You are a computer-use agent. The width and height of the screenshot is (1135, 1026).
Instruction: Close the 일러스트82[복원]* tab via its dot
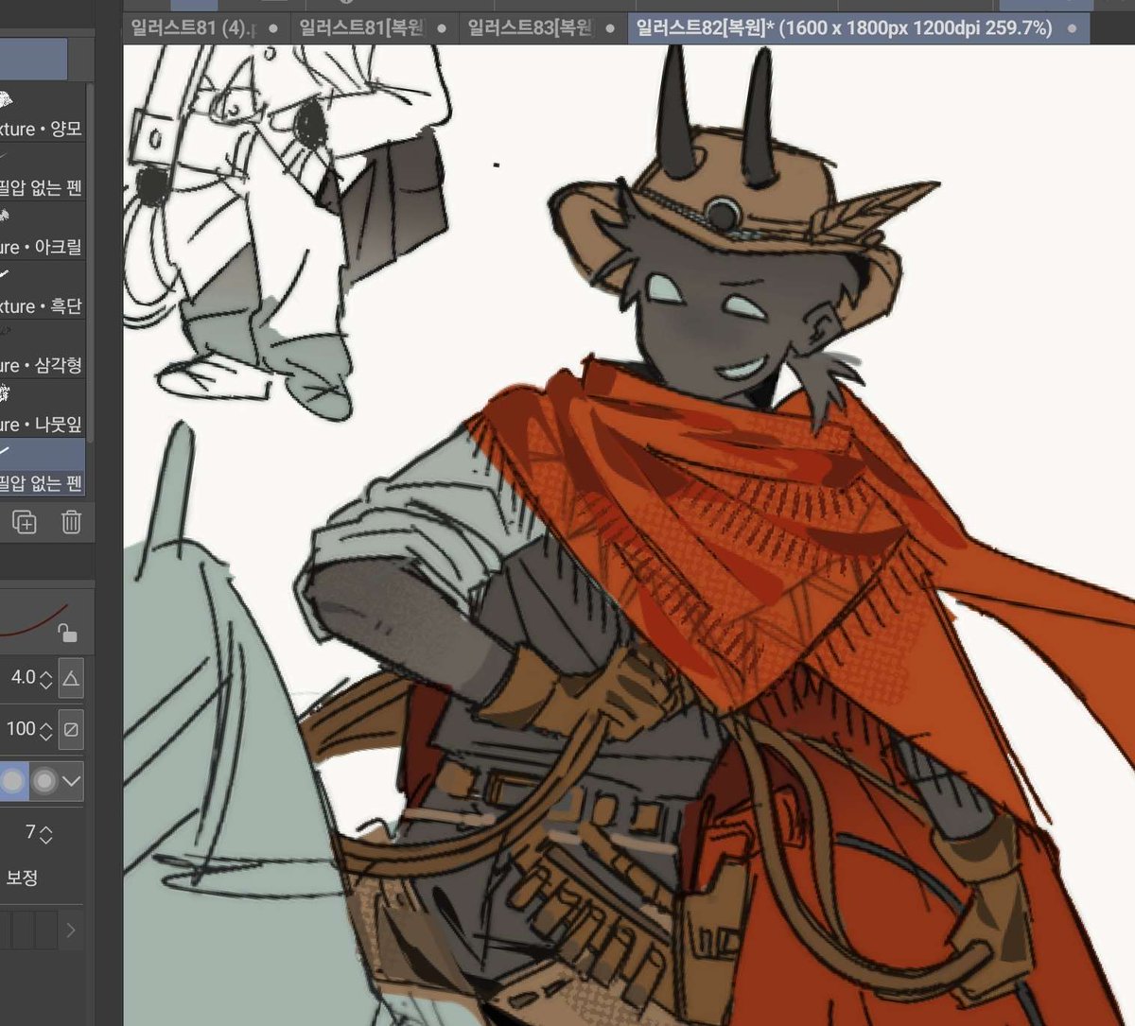coord(1072,28)
